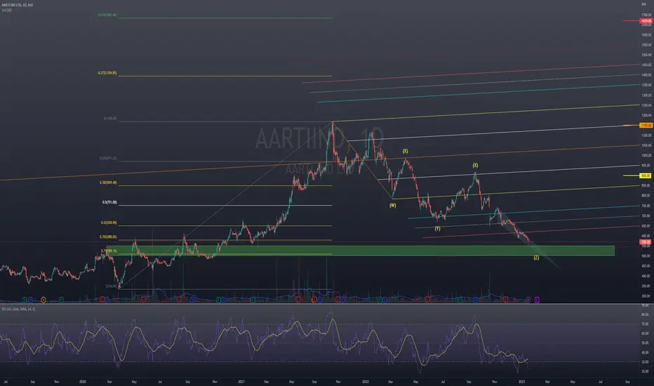Click the yellow 900.00 price label
This screenshot has height=386, width=654.
646,175
